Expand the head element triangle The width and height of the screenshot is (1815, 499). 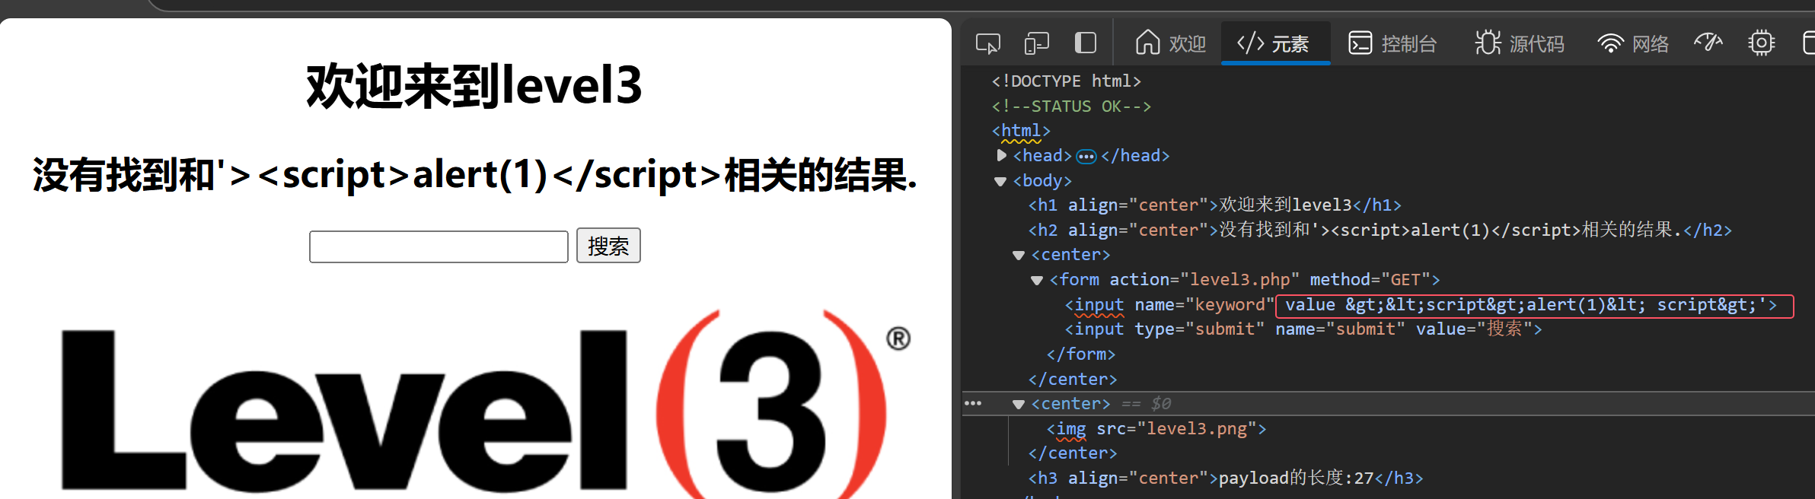pos(1001,155)
